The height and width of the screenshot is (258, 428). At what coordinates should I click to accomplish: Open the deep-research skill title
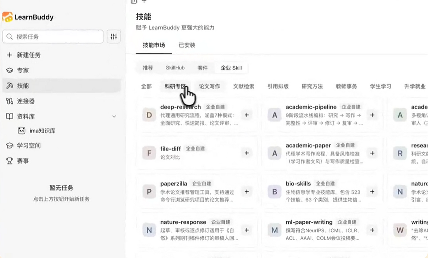(180, 107)
